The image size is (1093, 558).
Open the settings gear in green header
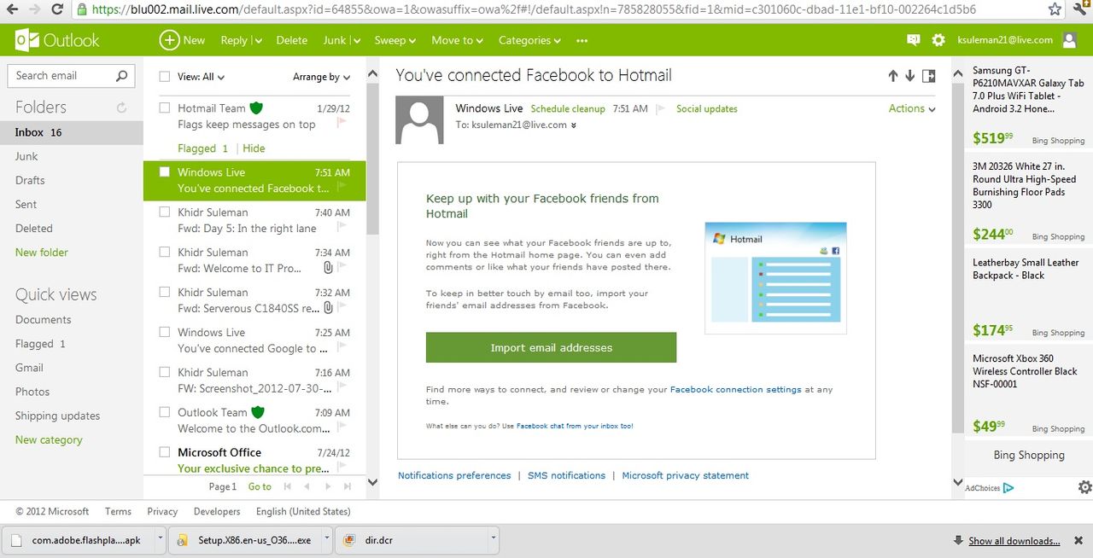(x=938, y=40)
